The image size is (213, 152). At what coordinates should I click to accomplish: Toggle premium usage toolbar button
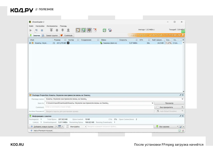pyautogui.click(x=89, y=30)
